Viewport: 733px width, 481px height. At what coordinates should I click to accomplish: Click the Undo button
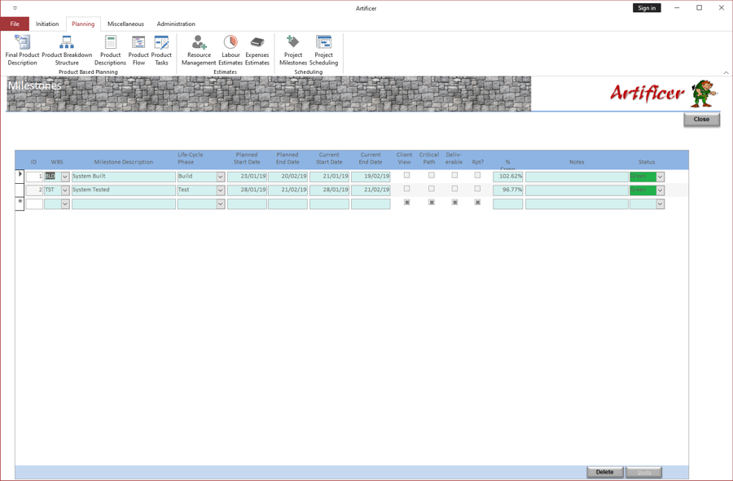point(643,472)
